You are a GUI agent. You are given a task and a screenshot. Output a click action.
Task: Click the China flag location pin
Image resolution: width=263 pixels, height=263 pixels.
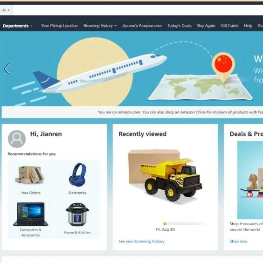223,67
